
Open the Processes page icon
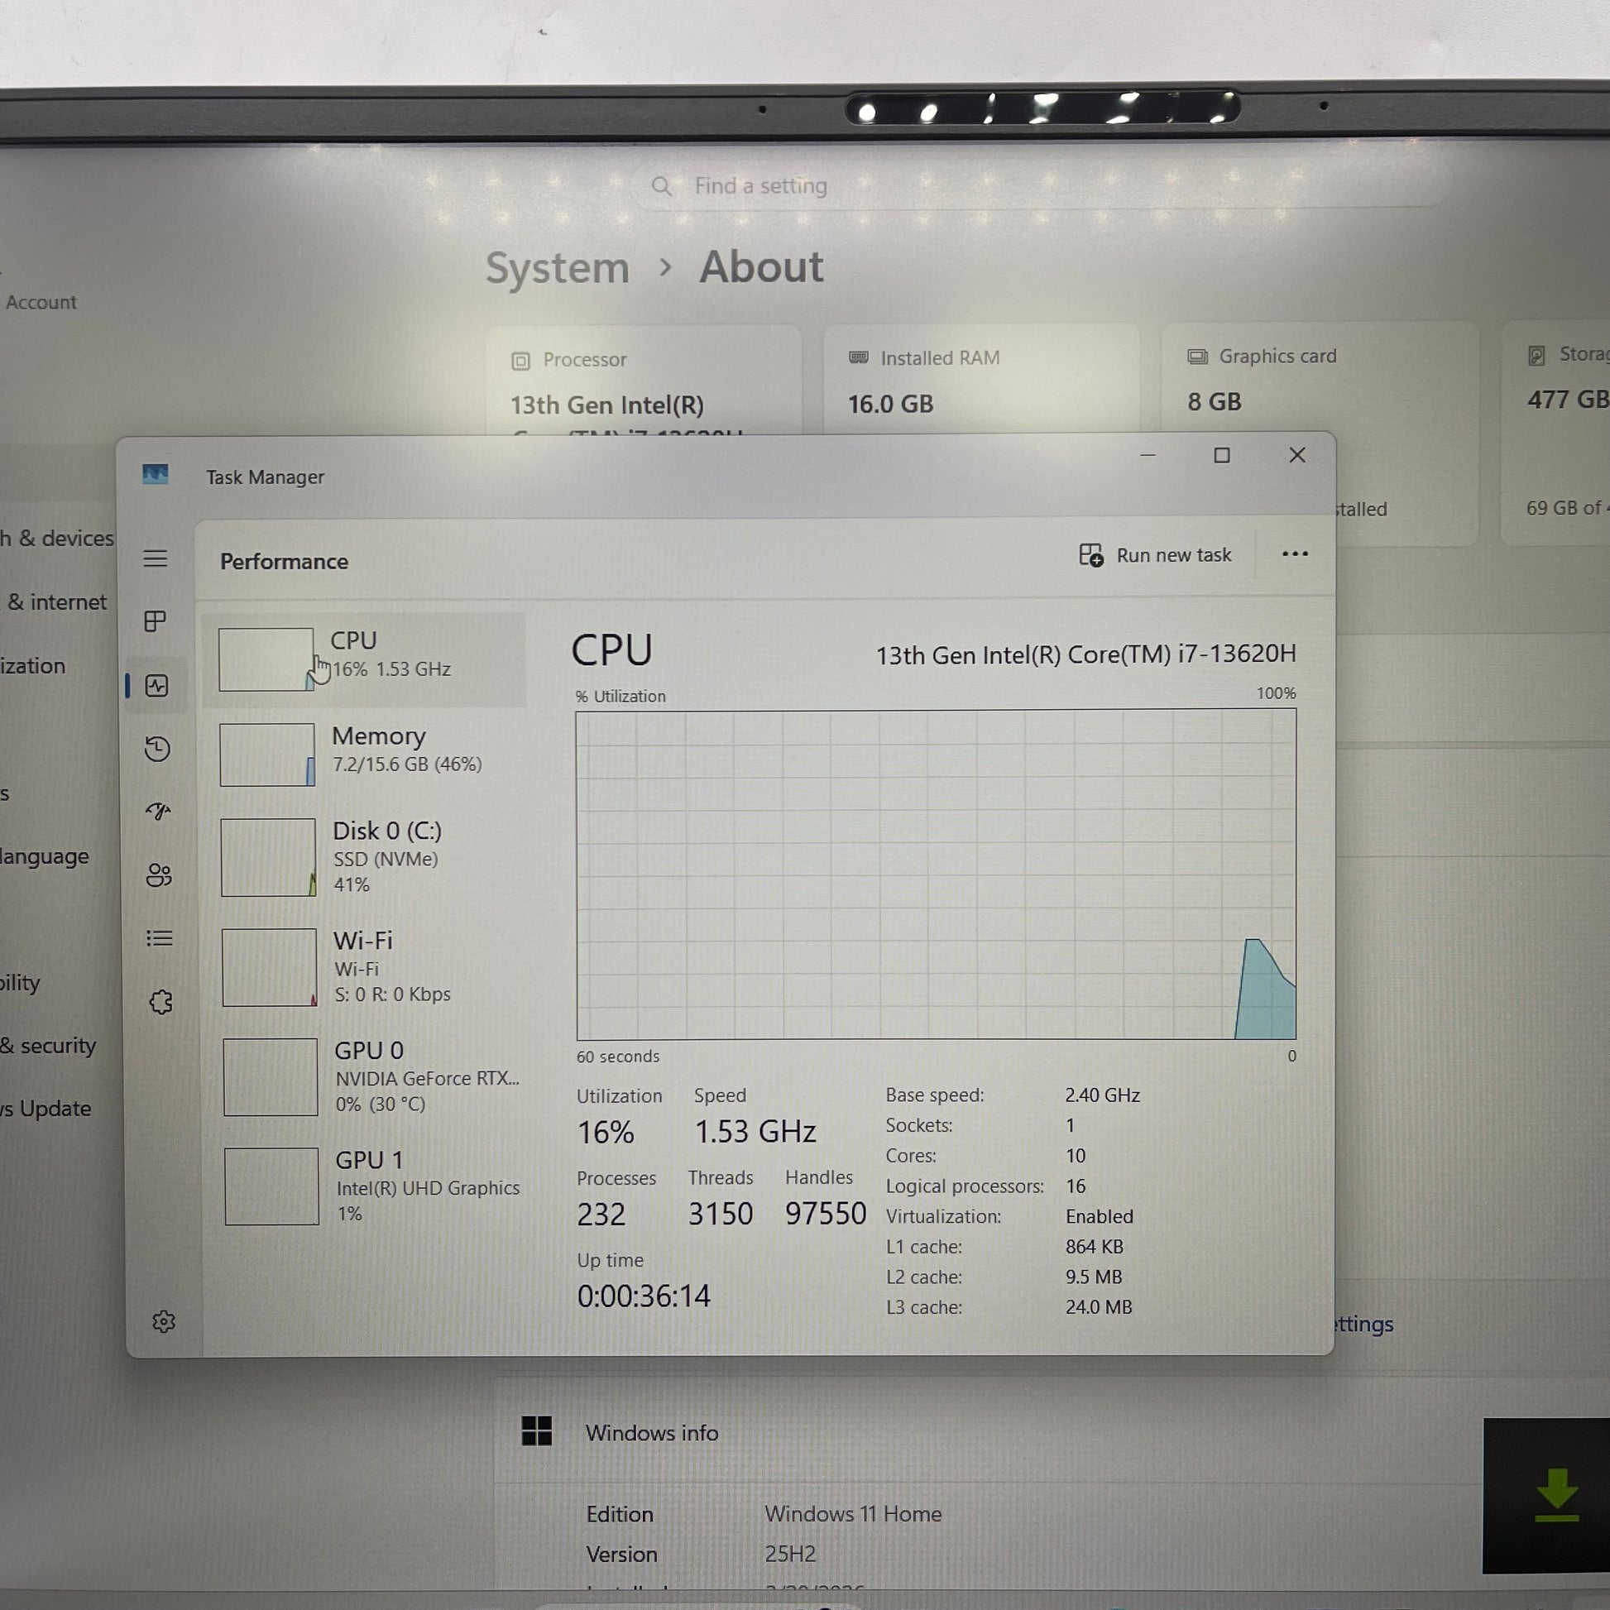click(155, 621)
